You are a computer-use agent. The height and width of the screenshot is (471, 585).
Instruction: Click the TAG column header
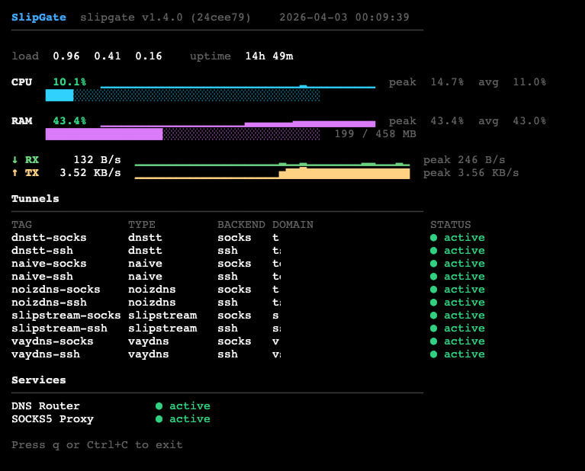click(21, 225)
